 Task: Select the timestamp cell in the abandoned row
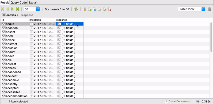(42, 72)
